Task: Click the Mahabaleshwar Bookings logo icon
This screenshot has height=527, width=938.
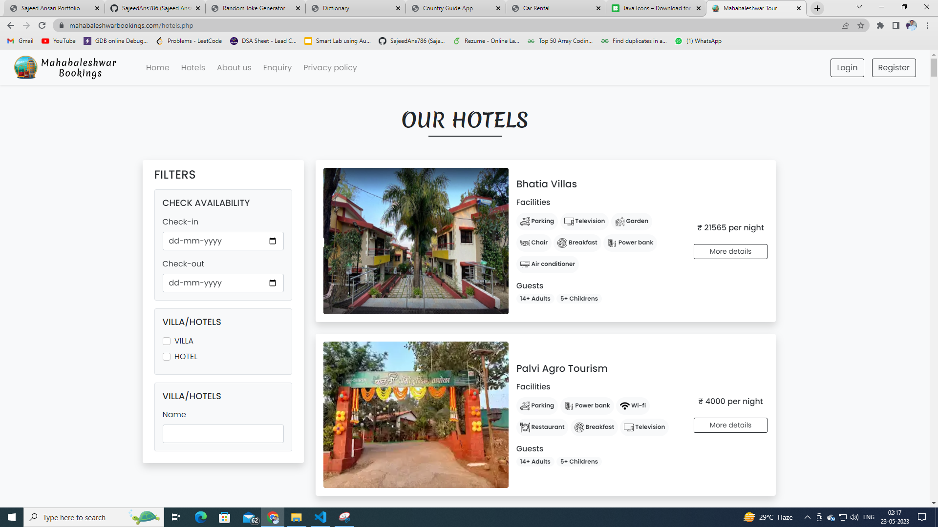Action: (x=26, y=67)
